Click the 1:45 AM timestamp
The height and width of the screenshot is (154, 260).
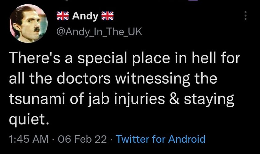coord(30,139)
